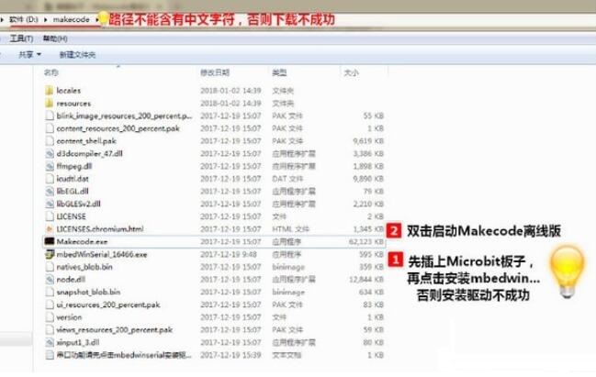Select the resources folder name

(73, 104)
